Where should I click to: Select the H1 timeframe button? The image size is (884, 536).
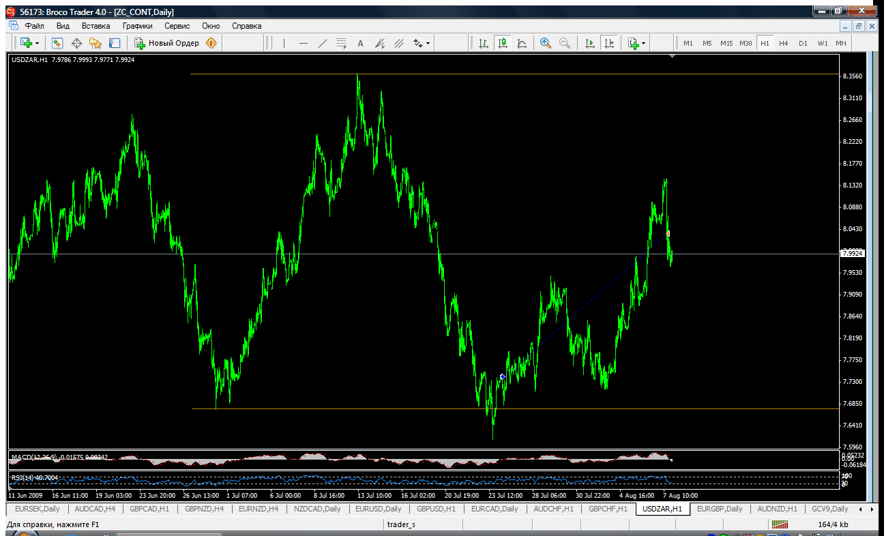pyautogui.click(x=765, y=43)
